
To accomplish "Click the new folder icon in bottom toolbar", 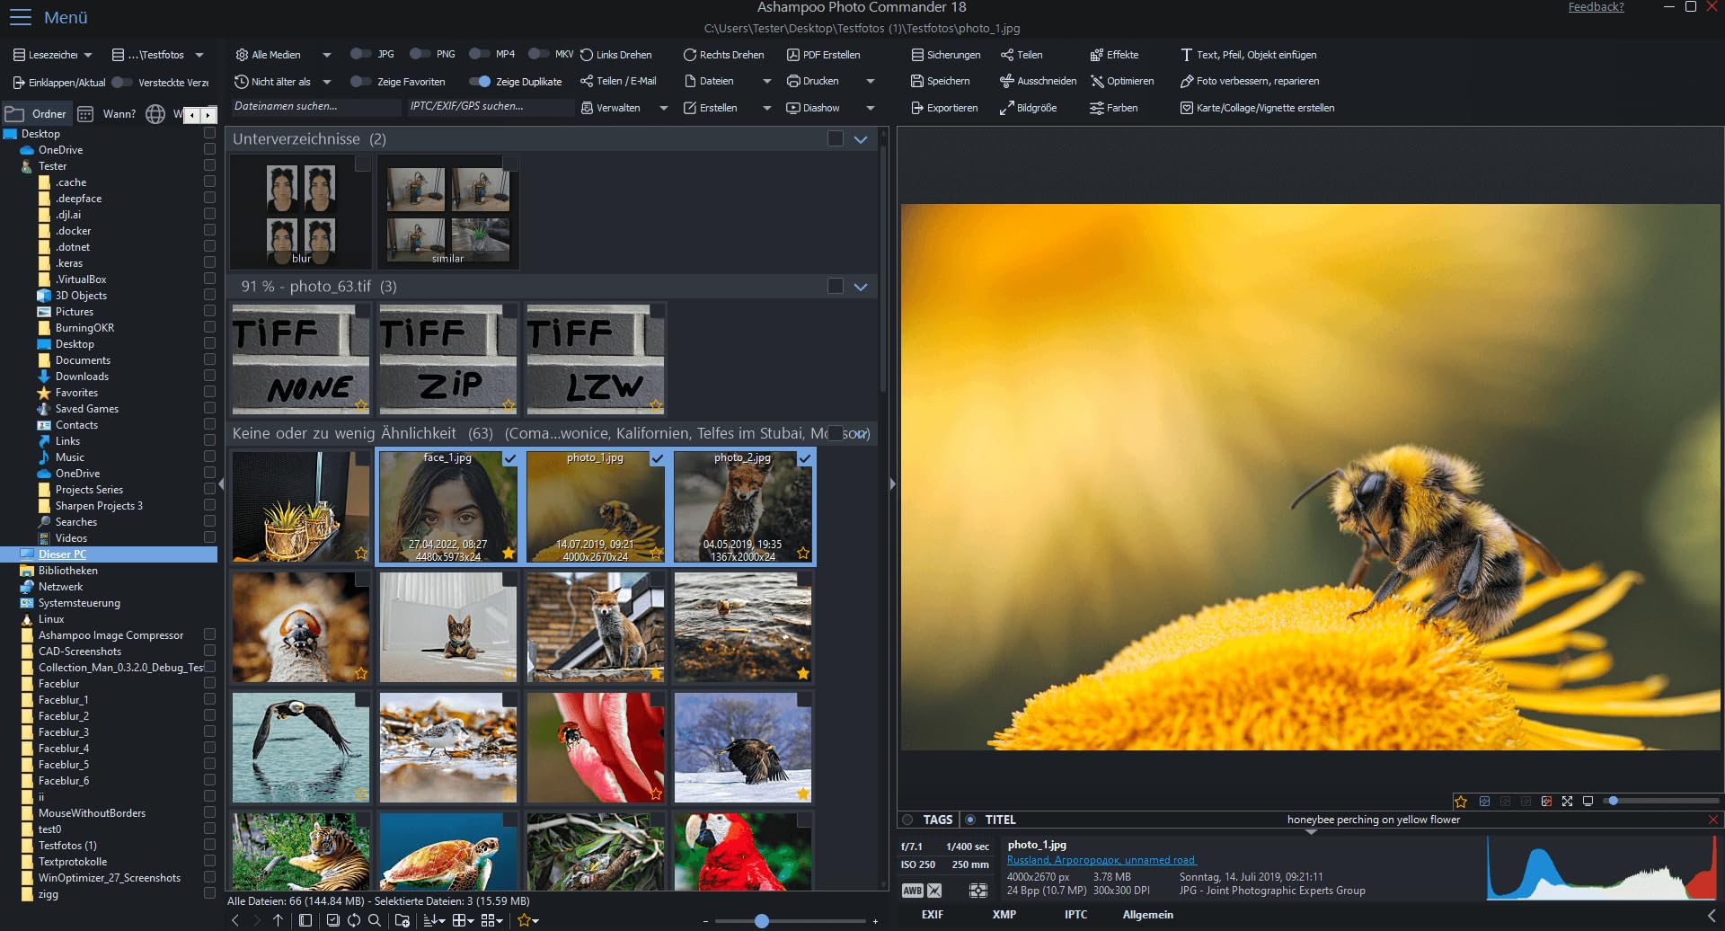I will click(402, 920).
